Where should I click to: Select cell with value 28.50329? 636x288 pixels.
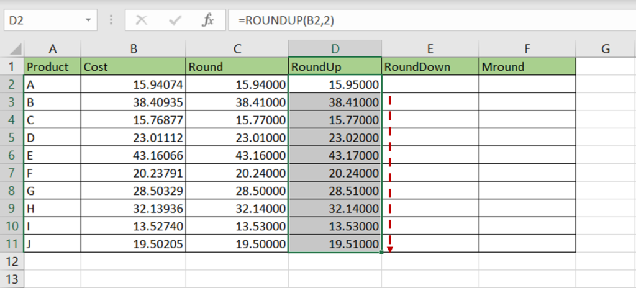coord(134,191)
